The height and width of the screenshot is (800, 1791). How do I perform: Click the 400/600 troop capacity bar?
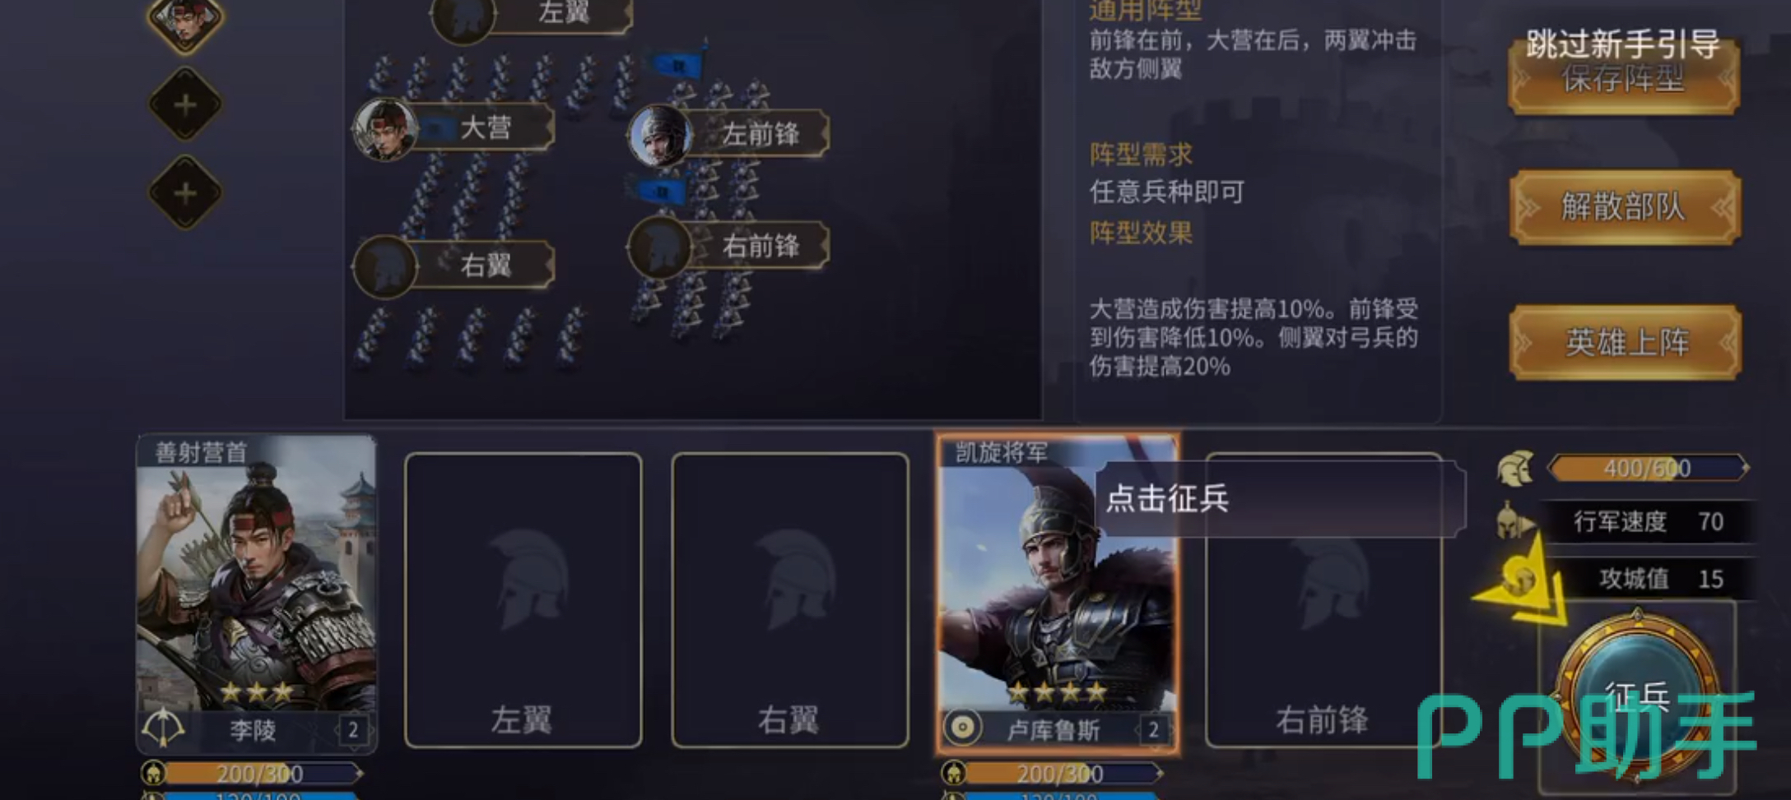[x=1648, y=468]
